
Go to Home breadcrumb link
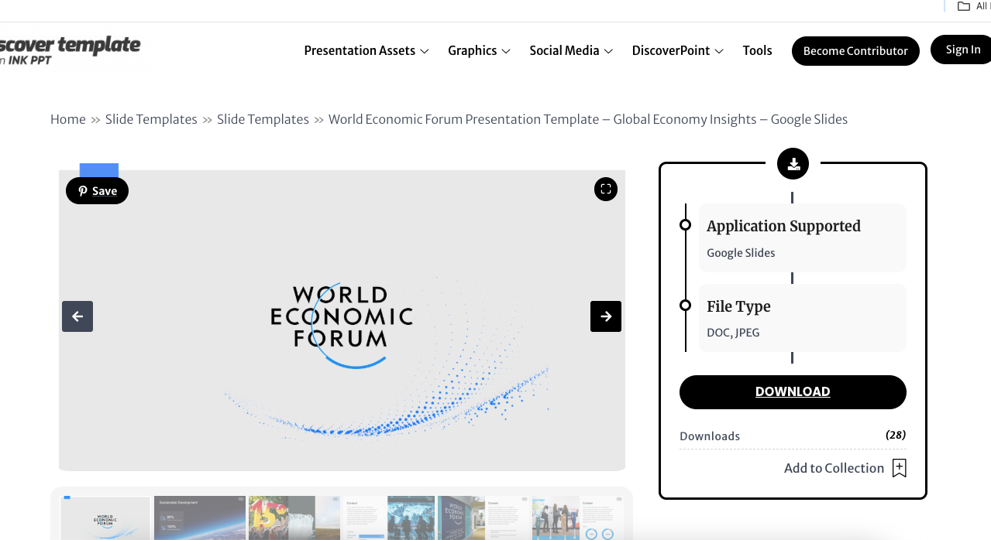pyautogui.click(x=68, y=119)
